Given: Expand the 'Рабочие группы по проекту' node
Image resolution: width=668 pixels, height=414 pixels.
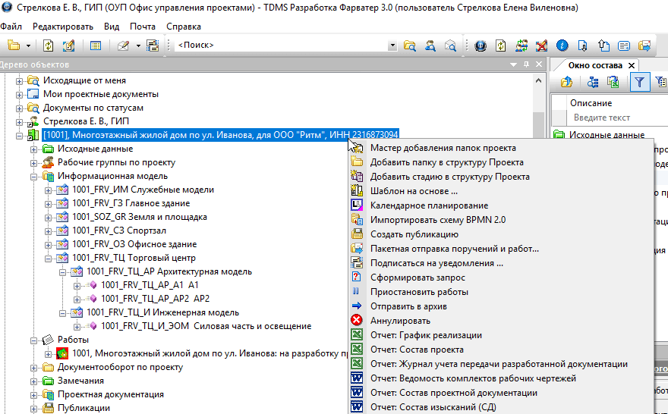Looking at the screenshot, I should point(34,162).
